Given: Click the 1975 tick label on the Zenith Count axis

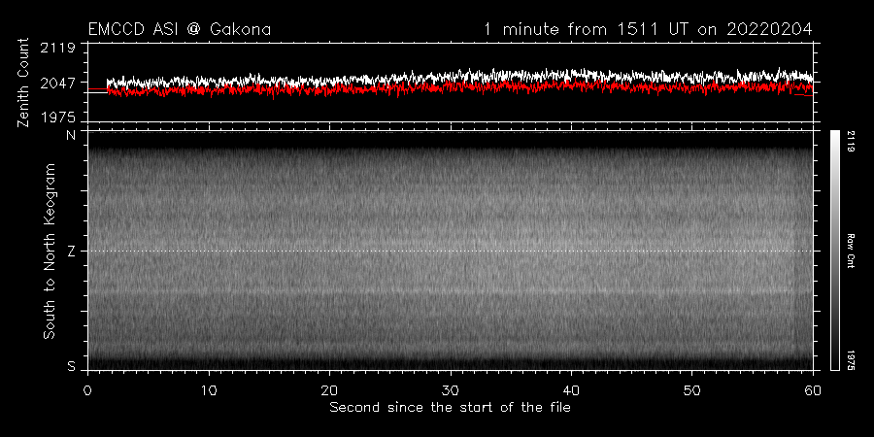Looking at the screenshot, I should click(x=58, y=118).
